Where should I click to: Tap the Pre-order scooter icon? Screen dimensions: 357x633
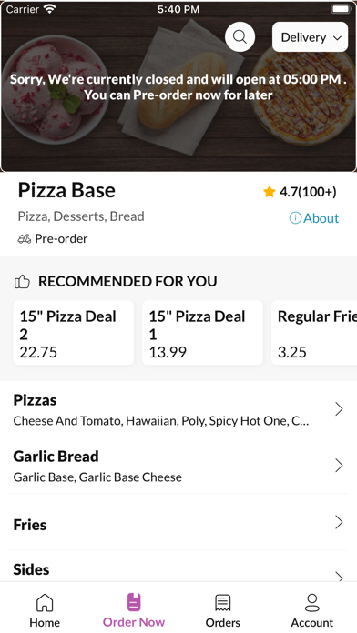coord(25,239)
